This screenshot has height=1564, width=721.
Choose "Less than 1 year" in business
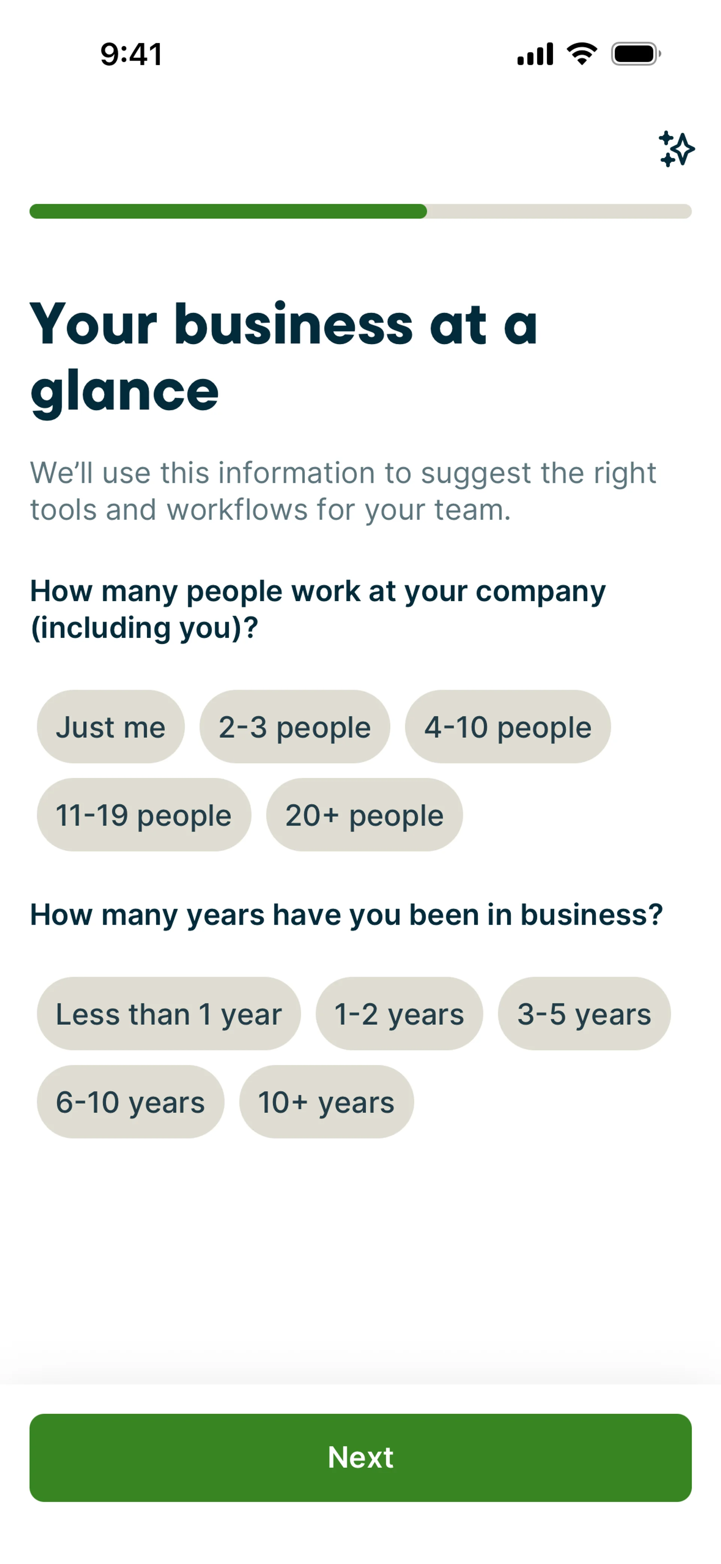tap(169, 1013)
